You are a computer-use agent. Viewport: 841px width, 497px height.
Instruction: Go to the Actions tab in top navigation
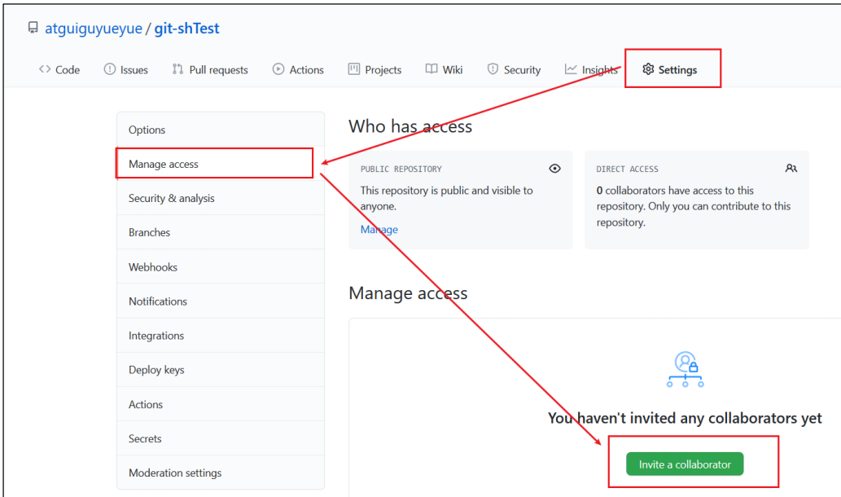(x=298, y=70)
